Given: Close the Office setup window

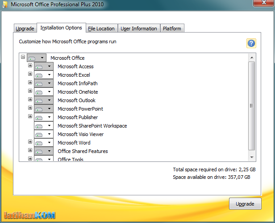Looking at the screenshot, I should [264, 3].
